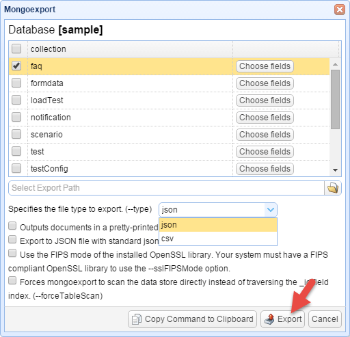The width and height of the screenshot is (350, 337).
Task: Toggle the select-all collection header checkbox
Action: [16, 49]
